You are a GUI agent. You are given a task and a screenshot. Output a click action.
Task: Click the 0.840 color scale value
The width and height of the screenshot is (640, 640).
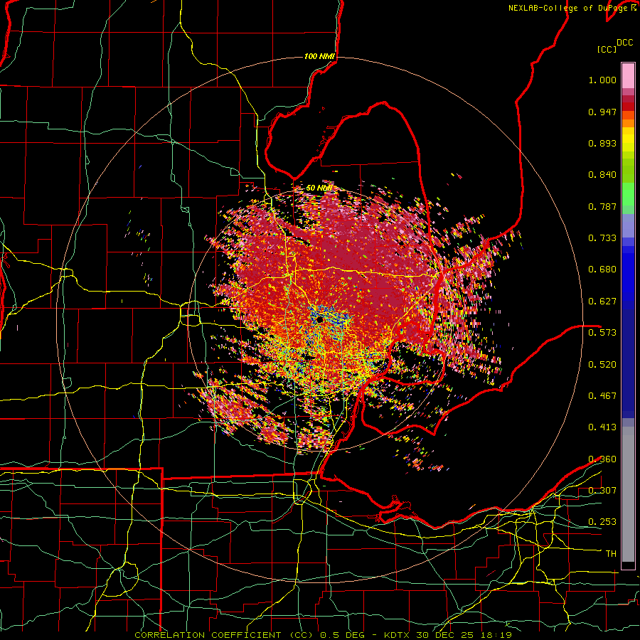click(602, 175)
